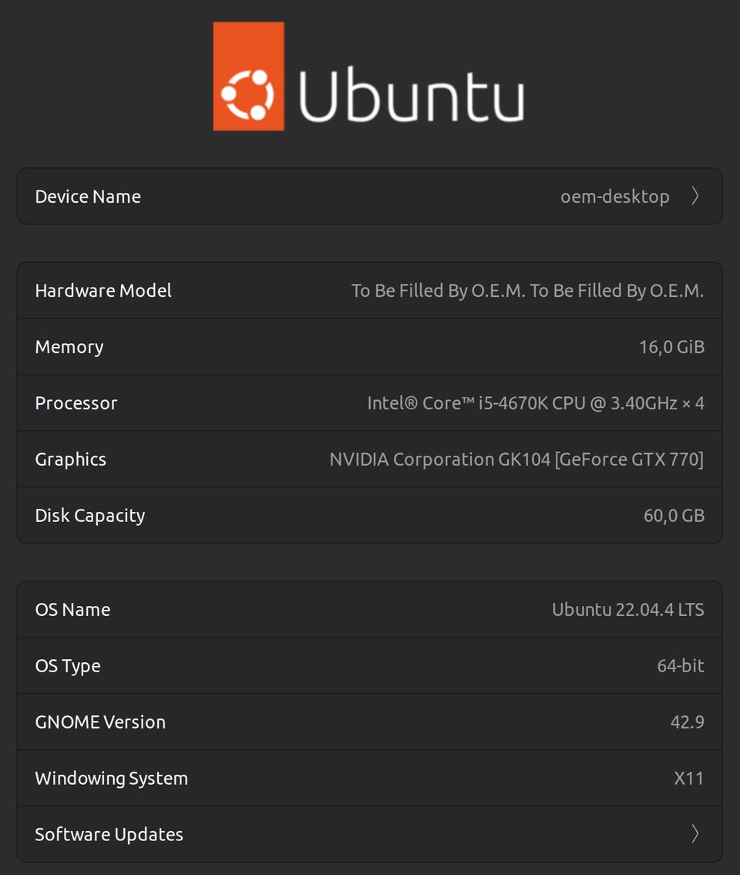Select the Intel Core i5-4670K processor text
This screenshot has width=740, height=875.
535,403
